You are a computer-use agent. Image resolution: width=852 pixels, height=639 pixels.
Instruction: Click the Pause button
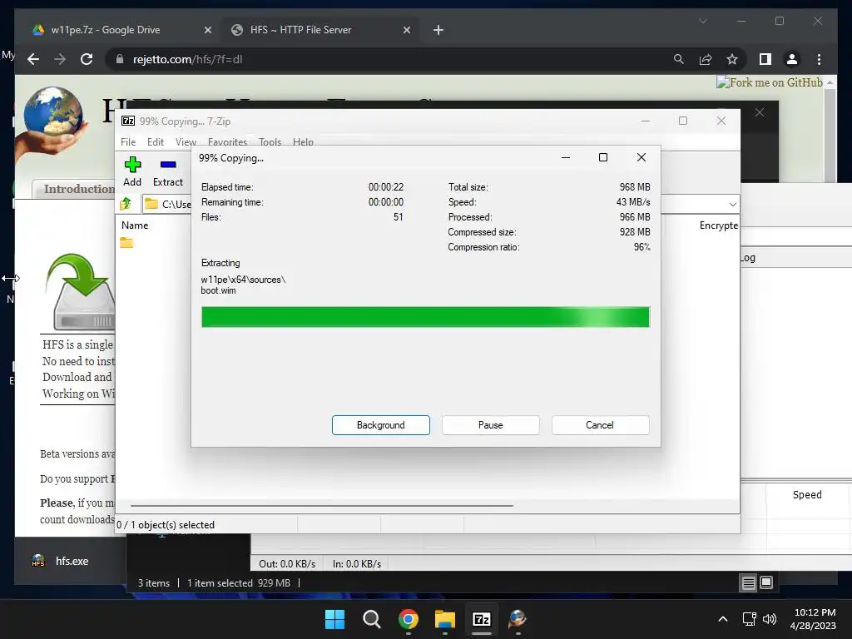click(491, 425)
